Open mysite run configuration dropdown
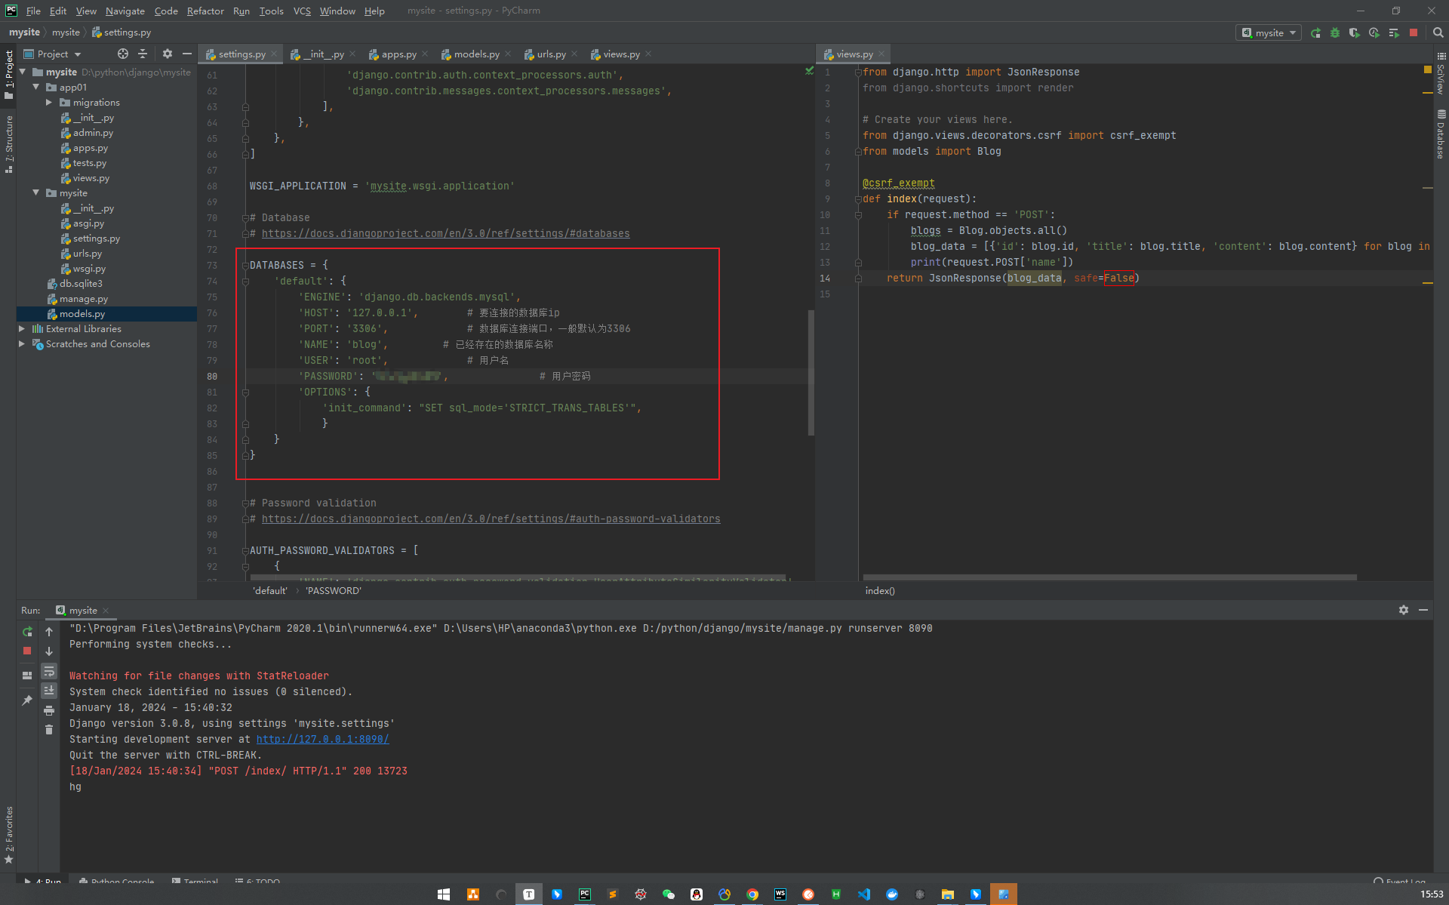Image resolution: width=1449 pixels, height=905 pixels. [1269, 33]
